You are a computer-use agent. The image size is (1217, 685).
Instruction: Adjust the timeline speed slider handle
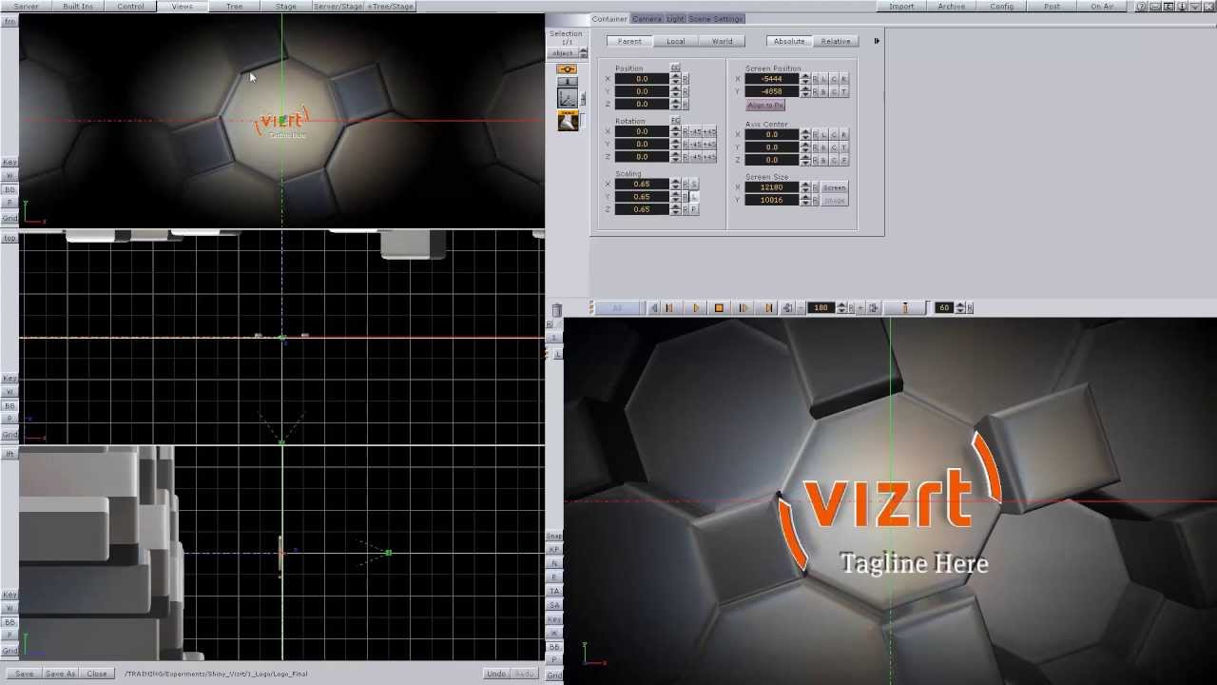tap(905, 308)
